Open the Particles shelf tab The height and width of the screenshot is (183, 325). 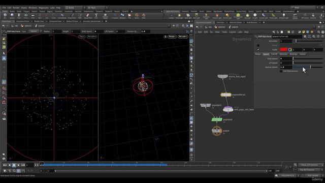[x=194, y=12]
